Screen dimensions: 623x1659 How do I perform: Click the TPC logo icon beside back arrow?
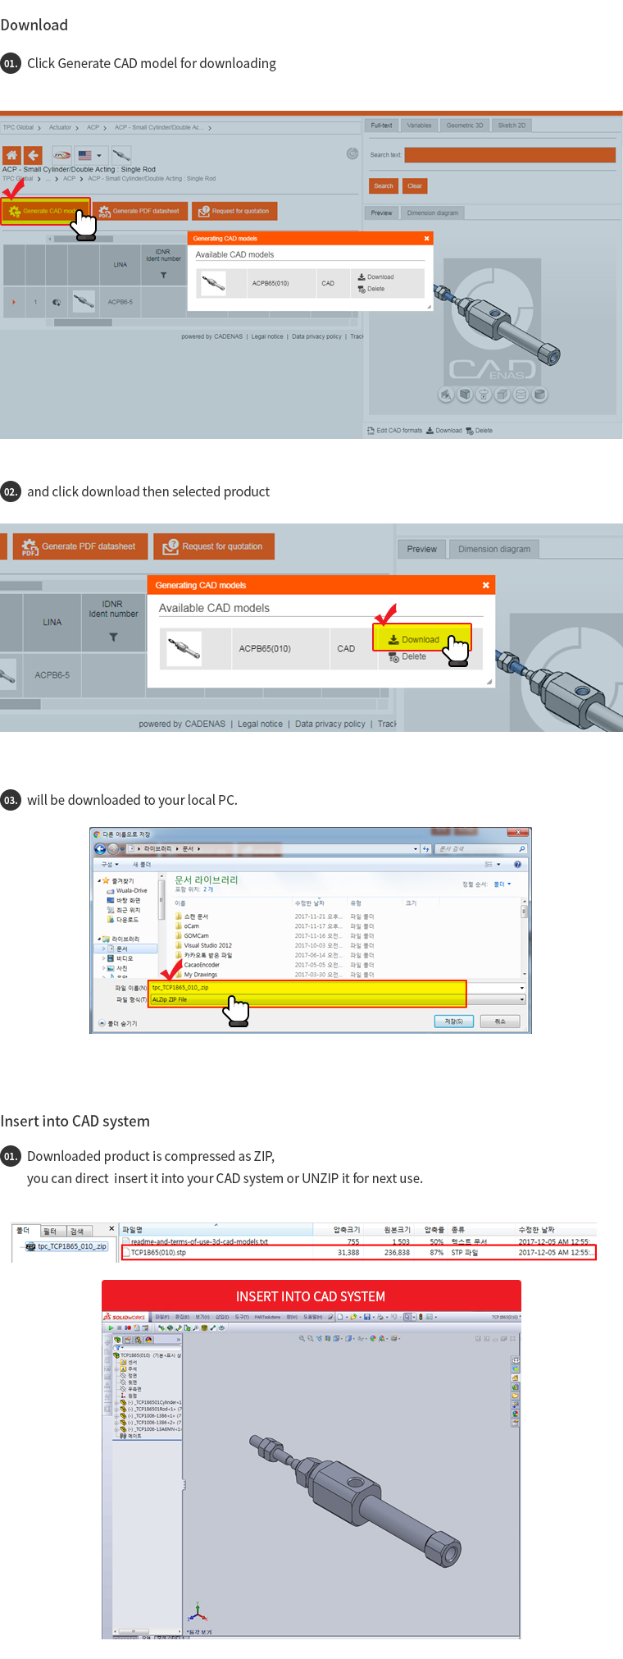click(62, 155)
